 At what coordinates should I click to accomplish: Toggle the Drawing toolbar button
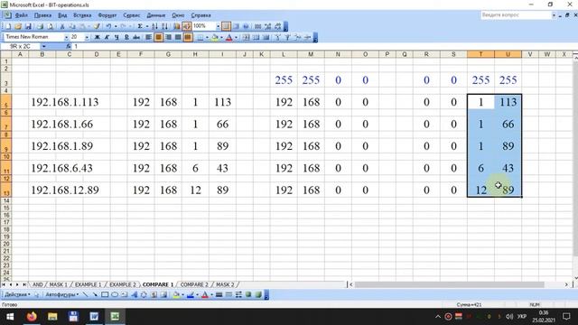(187, 26)
